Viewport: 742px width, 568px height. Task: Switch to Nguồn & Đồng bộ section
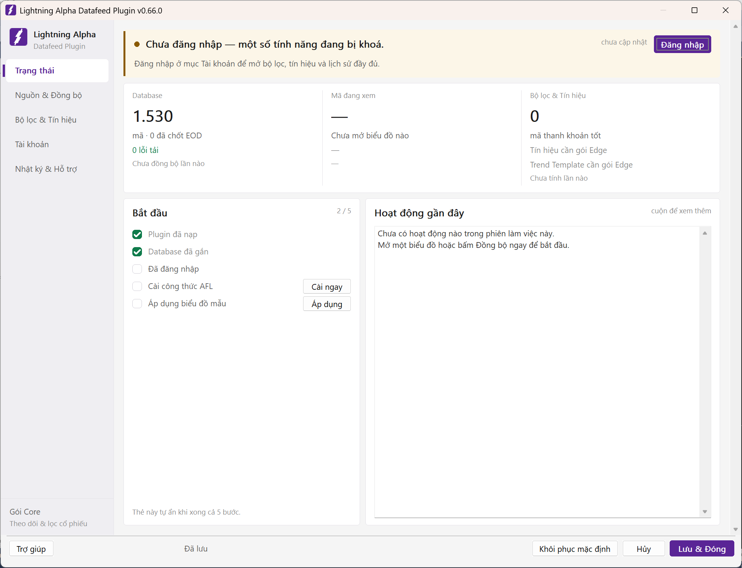(x=57, y=95)
